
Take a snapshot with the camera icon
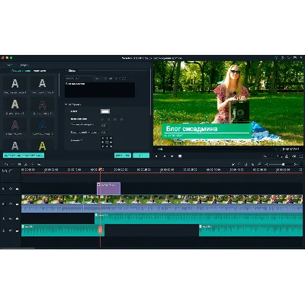point(287,156)
